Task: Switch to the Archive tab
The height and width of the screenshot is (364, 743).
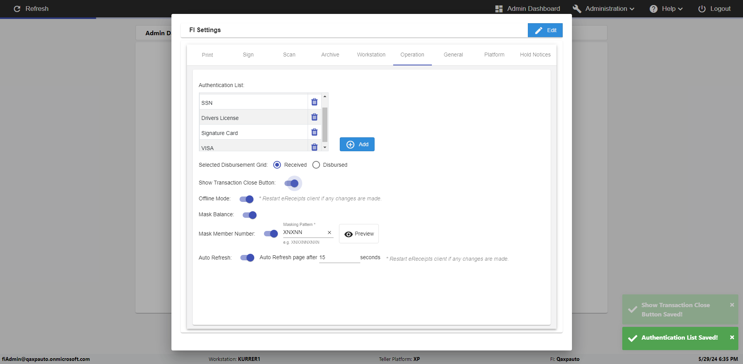Action: [x=330, y=55]
